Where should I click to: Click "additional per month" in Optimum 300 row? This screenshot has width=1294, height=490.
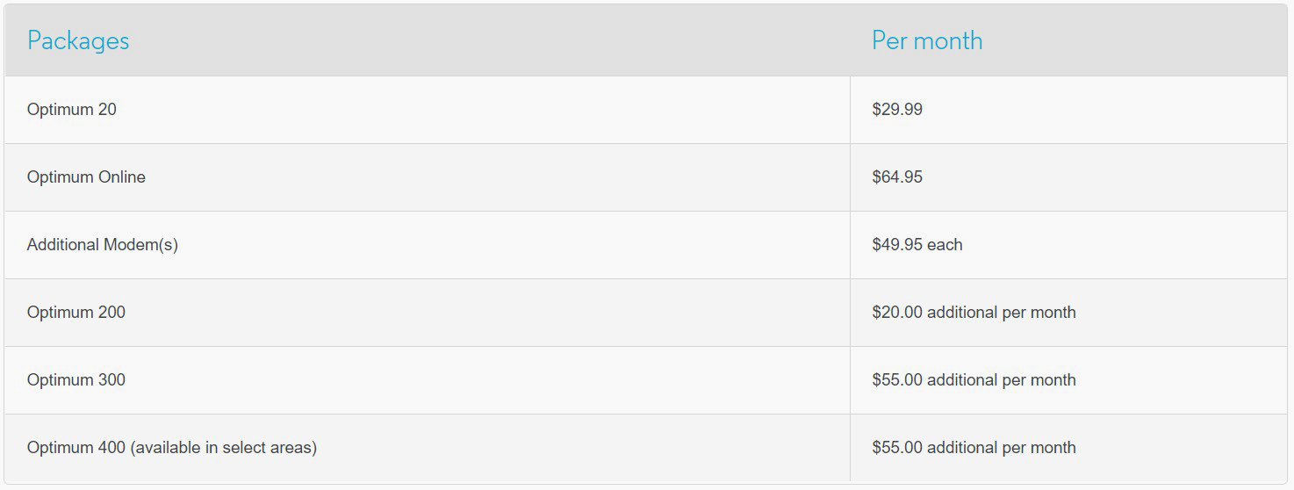(1002, 380)
